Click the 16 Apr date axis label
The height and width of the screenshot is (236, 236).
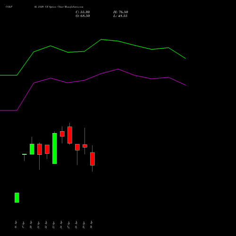pyautogui.click(x=16, y=225)
